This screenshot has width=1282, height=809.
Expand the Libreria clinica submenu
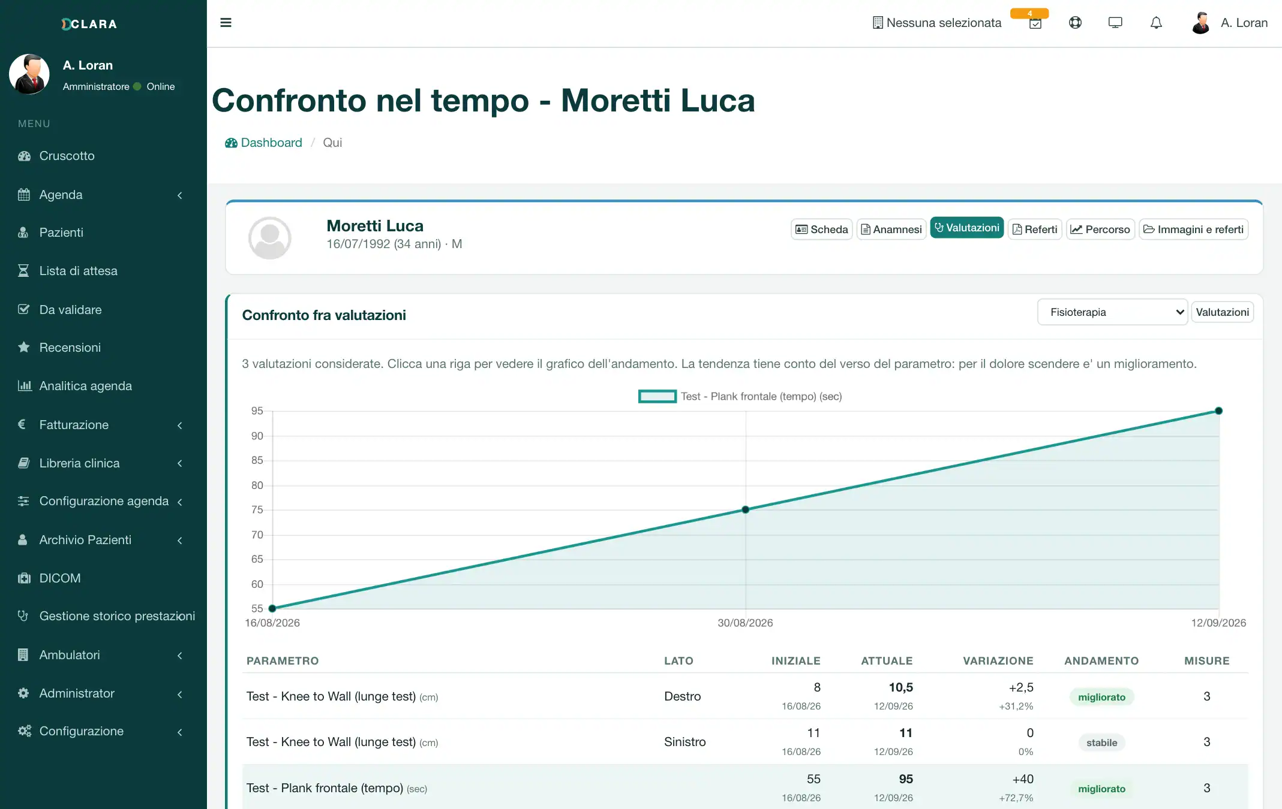click(179, 463)
